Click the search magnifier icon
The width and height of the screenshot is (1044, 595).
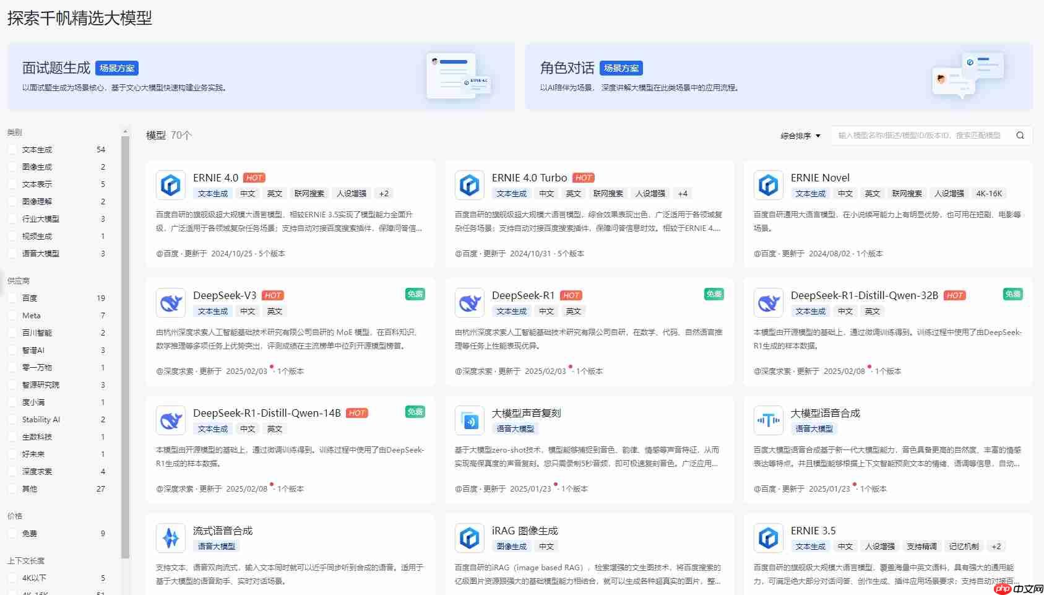[1020, 136]
